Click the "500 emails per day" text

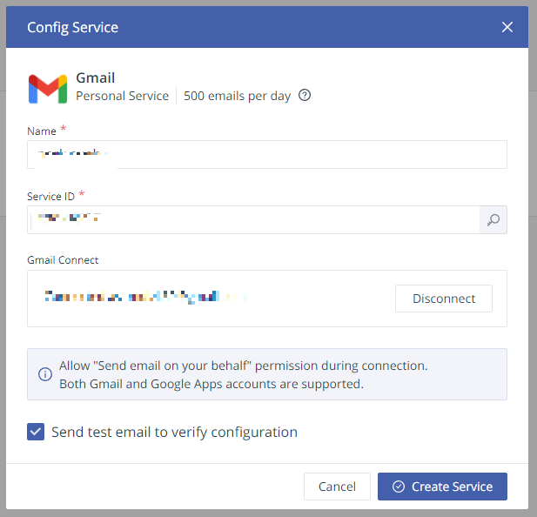[237, 96]
